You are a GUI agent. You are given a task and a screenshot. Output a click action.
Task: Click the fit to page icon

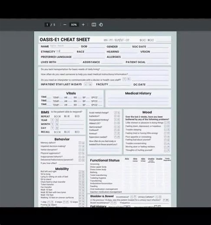point(94,25)
